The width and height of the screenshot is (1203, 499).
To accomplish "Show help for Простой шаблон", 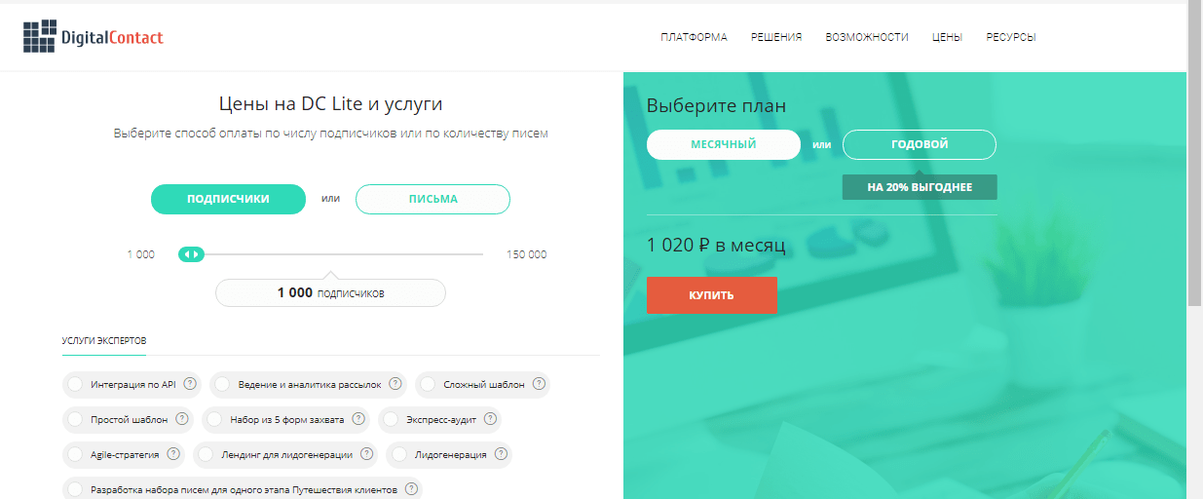I will pyautogui.click(x=182, y=419).
